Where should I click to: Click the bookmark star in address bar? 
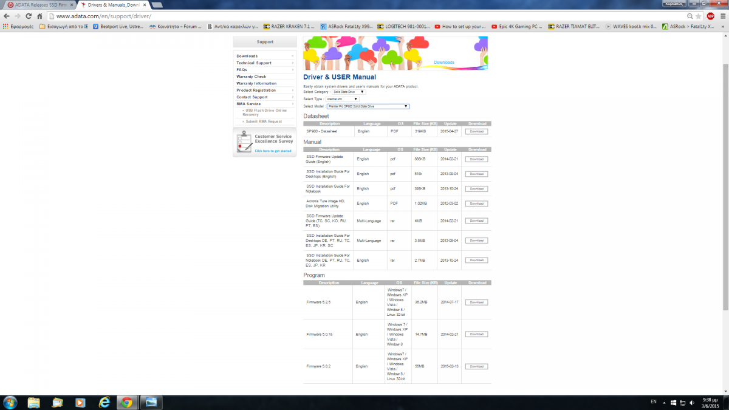point(699,16)
